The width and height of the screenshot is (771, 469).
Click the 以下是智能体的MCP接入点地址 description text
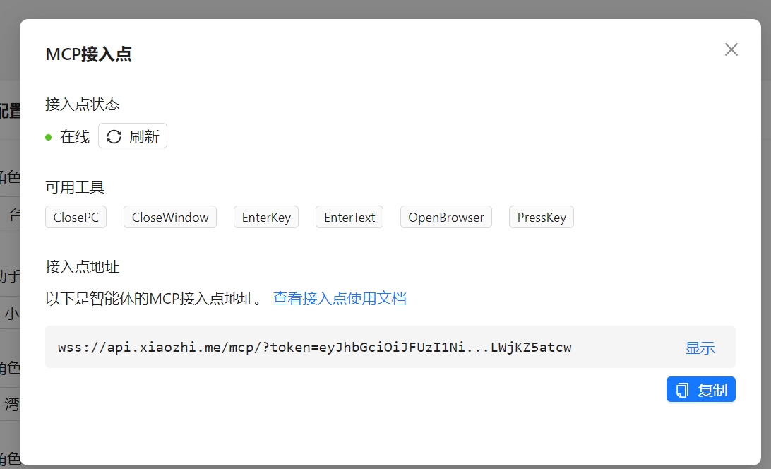click(154, 299)
